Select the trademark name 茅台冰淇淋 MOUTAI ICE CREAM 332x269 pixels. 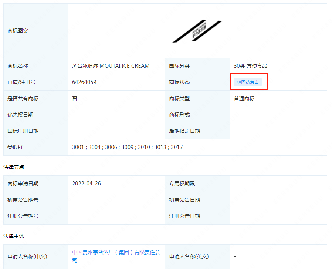(x=111, y=66)
